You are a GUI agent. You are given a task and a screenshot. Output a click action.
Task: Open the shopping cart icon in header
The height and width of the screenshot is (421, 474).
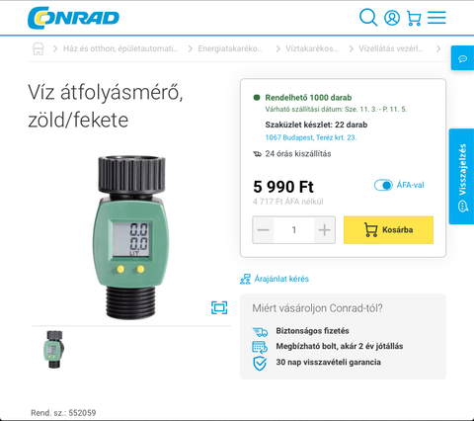pyautogui.click(x=414, y=18)
